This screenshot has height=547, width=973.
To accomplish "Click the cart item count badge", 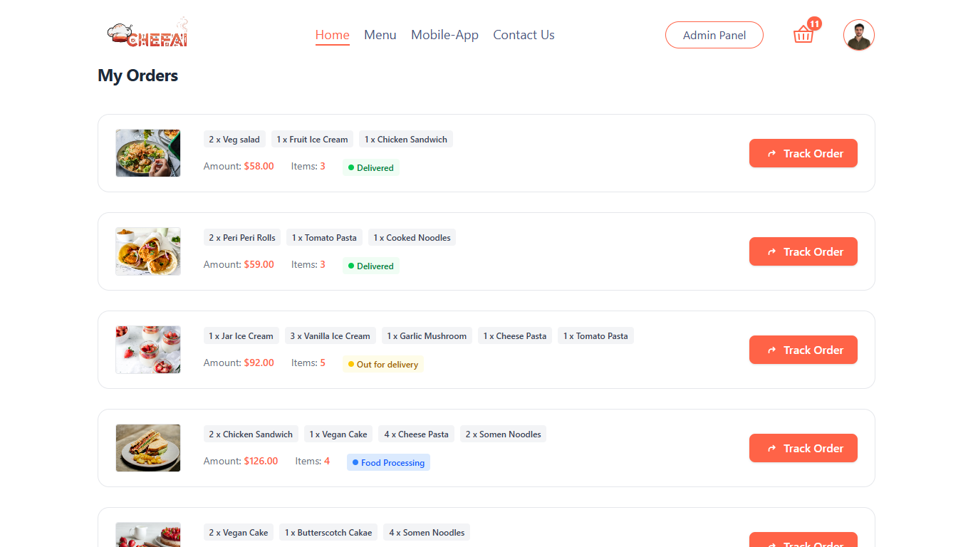I will click(814, 24).
